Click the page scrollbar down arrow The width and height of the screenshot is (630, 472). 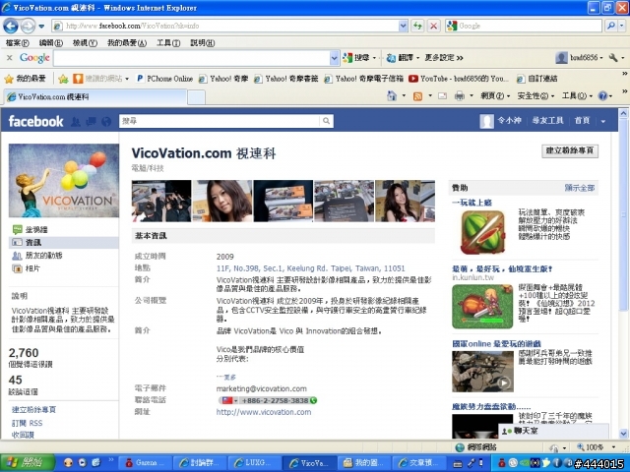pyautogui.click(x=623, y=434)
